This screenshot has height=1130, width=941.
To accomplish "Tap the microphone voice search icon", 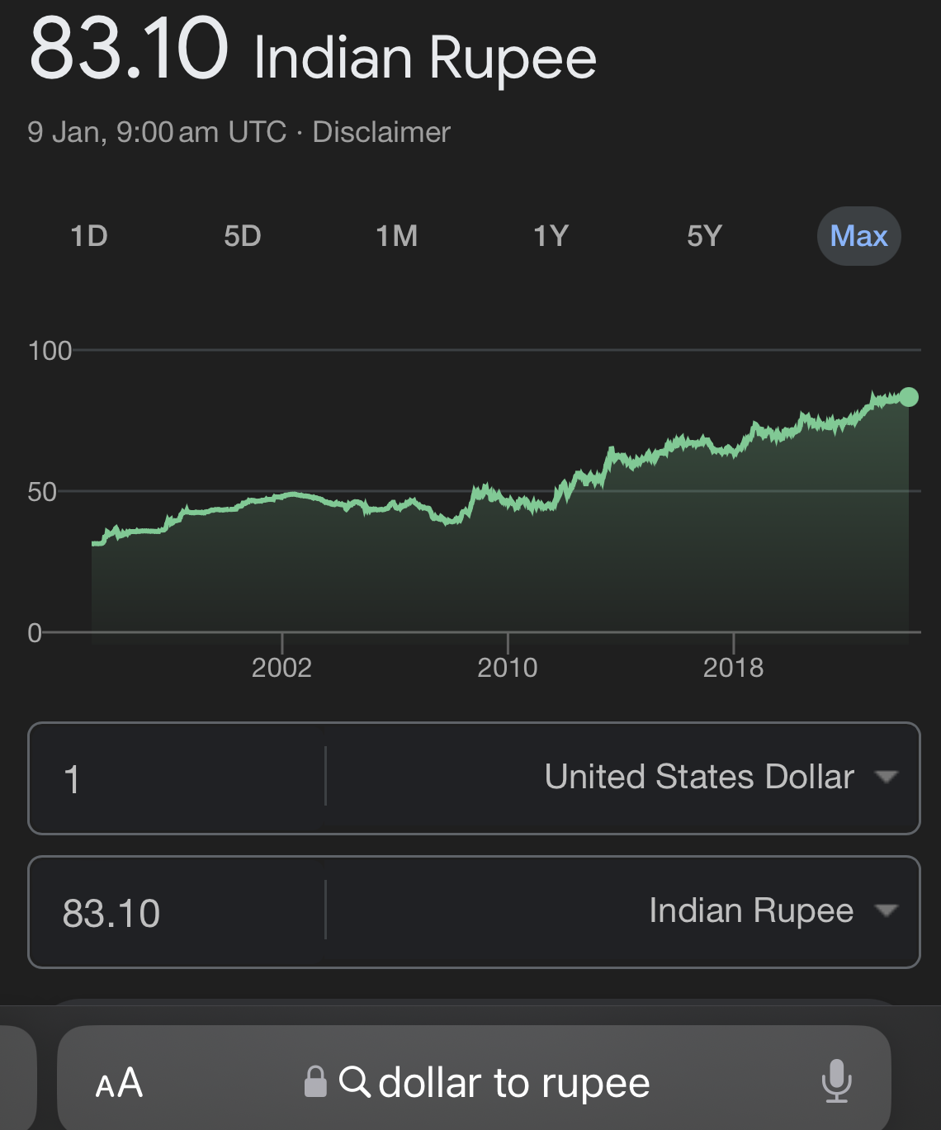I will pos(836,1080).
